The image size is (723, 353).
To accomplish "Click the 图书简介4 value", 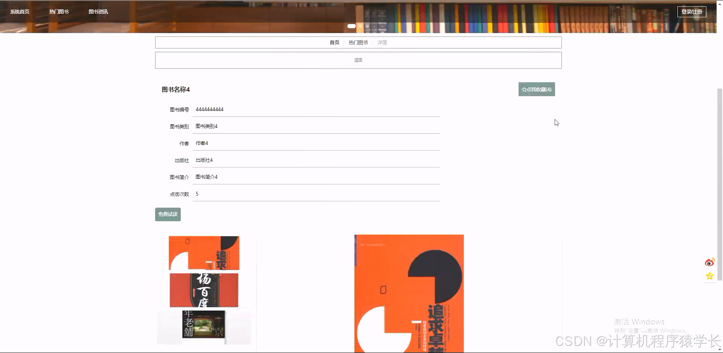I will tap(206, 177).
